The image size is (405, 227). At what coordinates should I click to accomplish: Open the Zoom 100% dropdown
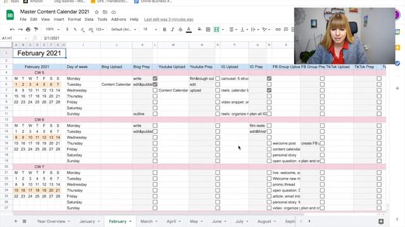53,30
